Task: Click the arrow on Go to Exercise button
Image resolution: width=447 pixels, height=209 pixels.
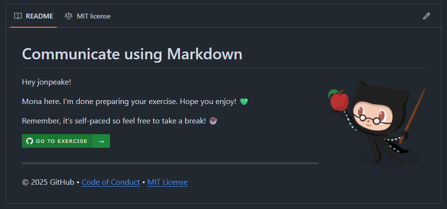Action: pos(101,141)
